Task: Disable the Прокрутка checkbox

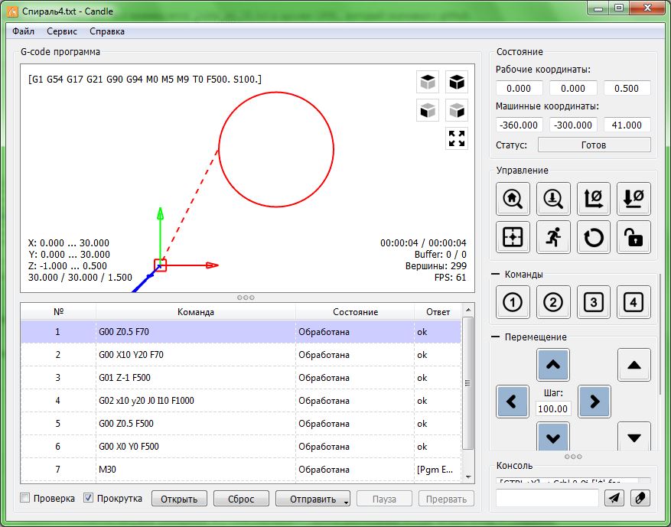Action: coord(88,498)
